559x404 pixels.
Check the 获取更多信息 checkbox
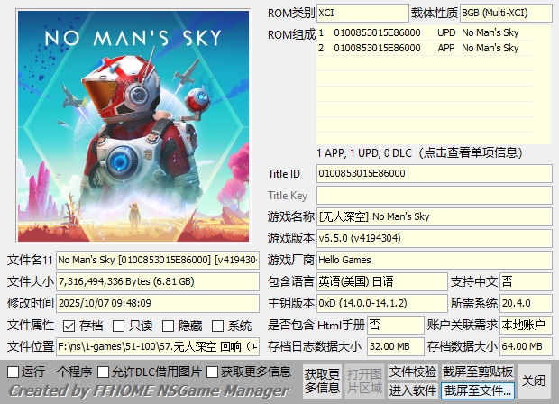212,372
